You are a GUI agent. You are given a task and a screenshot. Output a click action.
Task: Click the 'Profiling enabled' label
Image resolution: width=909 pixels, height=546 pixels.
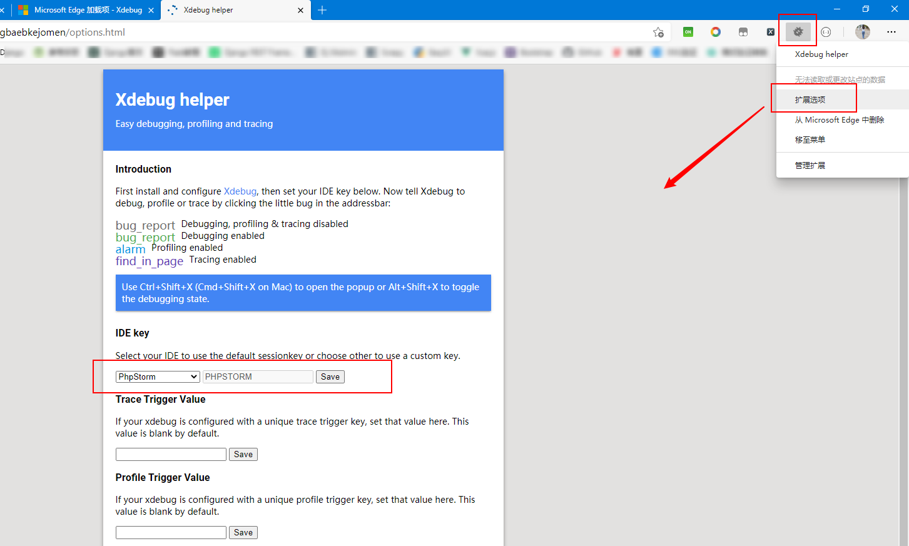[187, 248]
